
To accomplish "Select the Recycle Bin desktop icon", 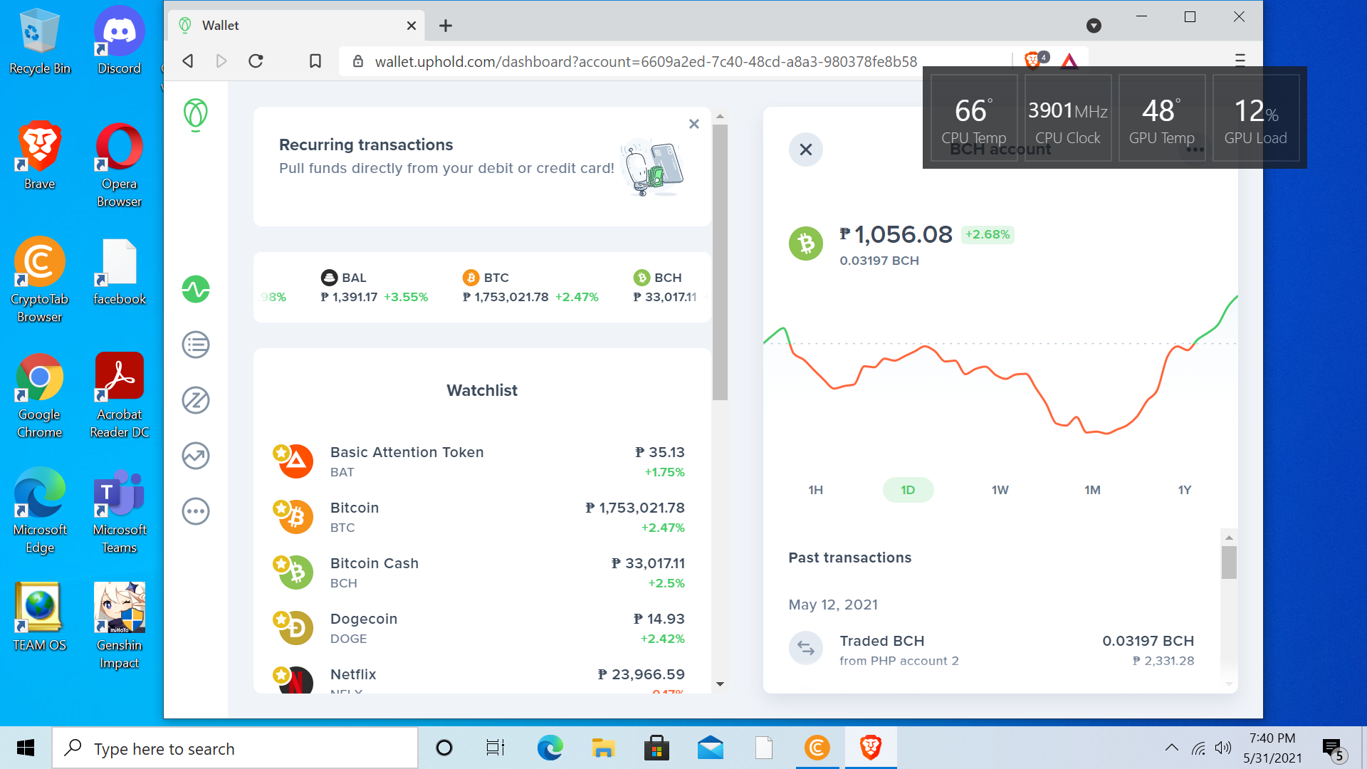I will click(40, 41).
